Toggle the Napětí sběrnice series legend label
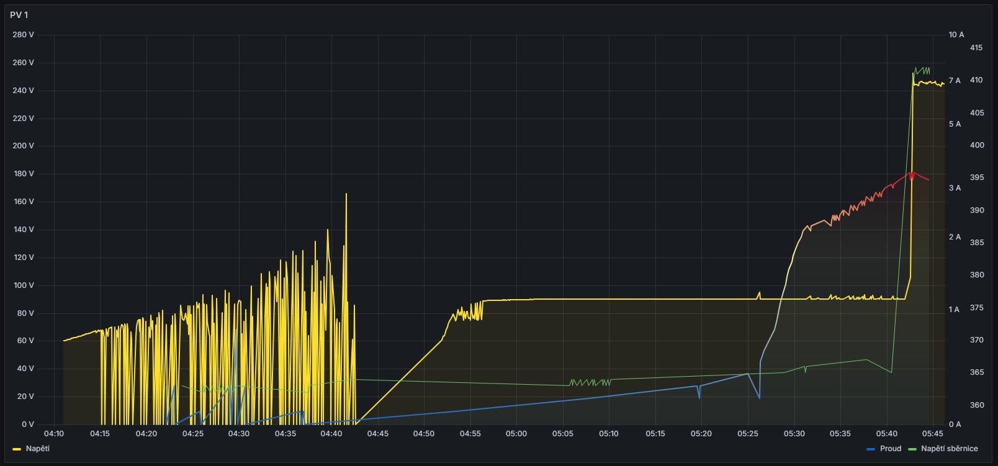 pos(949,449)
